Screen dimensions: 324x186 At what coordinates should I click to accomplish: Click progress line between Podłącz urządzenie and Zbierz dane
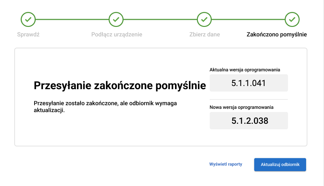tap(160, 19)
